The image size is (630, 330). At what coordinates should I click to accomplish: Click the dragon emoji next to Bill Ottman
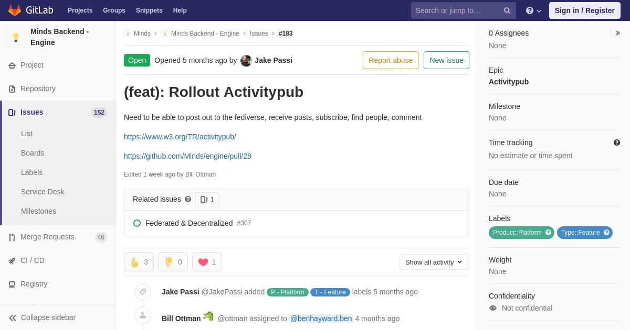point(208,316)
